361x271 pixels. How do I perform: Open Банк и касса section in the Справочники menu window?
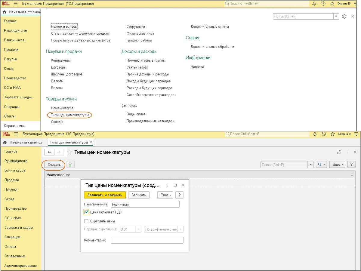[x=14, y=40]
